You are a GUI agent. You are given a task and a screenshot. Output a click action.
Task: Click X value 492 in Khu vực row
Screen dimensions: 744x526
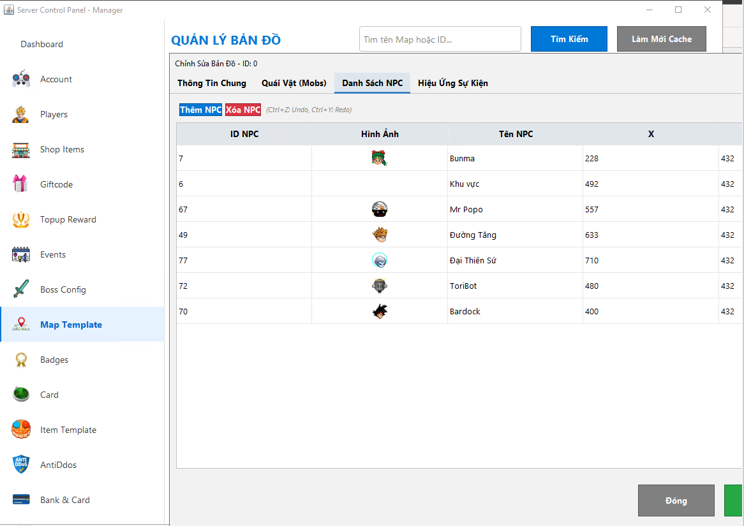click(651, 184)
